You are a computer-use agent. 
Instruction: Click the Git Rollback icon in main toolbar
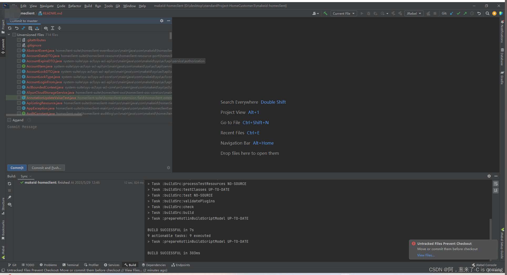pos(479,13)
